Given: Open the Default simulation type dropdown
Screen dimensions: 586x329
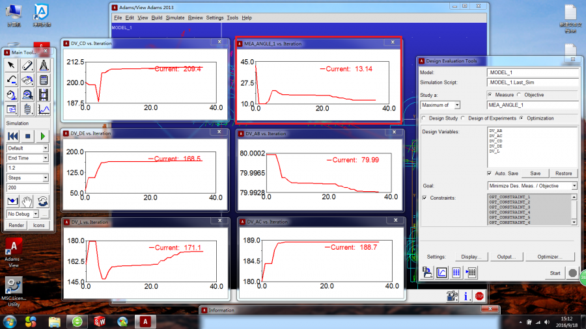Looking at the screenshot, I should pos(27,148).
